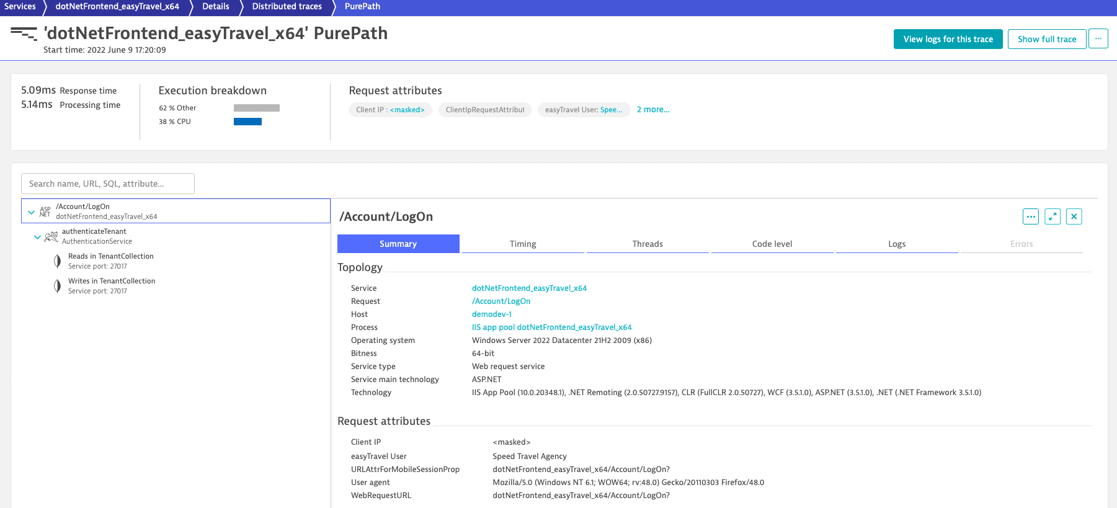Click the PurePath waterfall icon beside title
The height and width of the screenshot is (508, 1117).
click(x=24, y=33)
